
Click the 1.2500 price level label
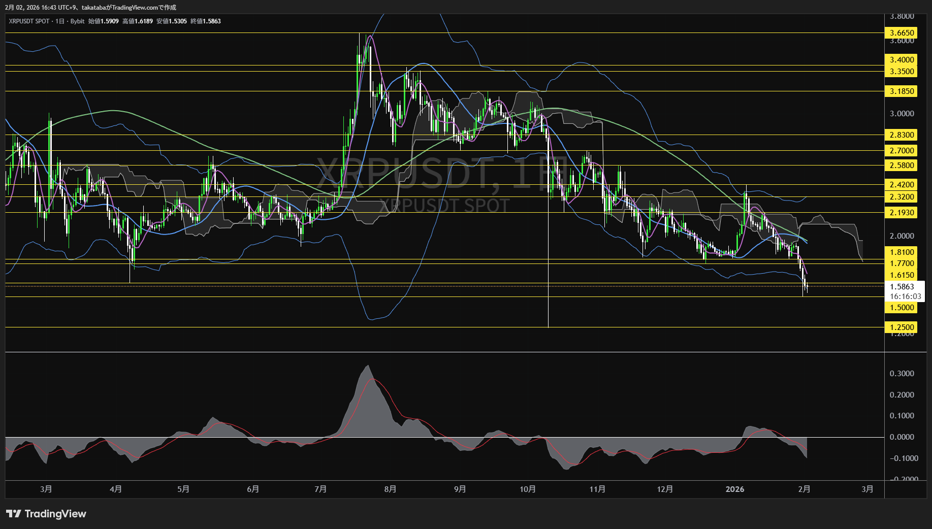click(902, 327)
